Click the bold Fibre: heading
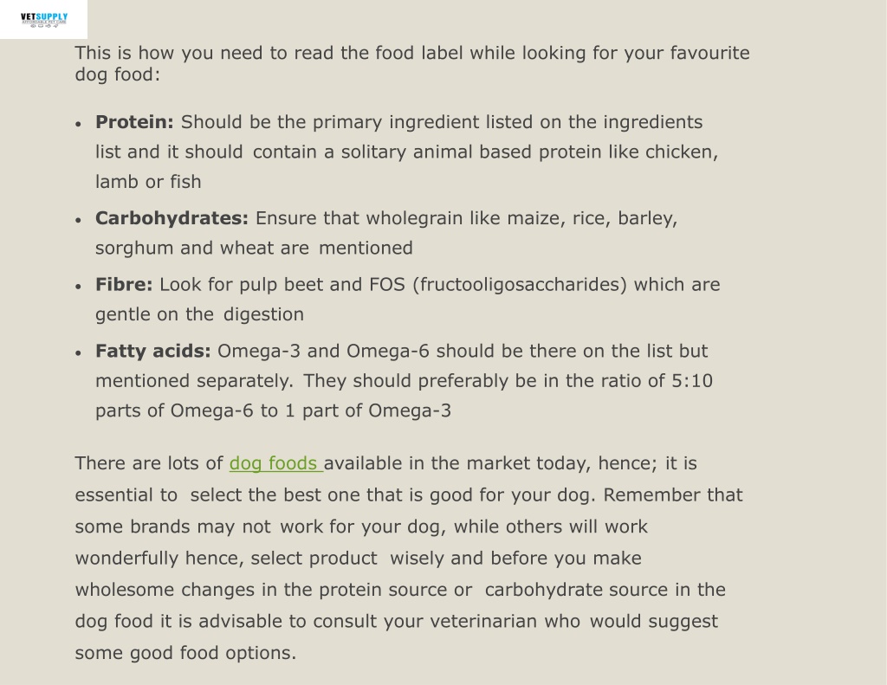 tap(124, 285)
